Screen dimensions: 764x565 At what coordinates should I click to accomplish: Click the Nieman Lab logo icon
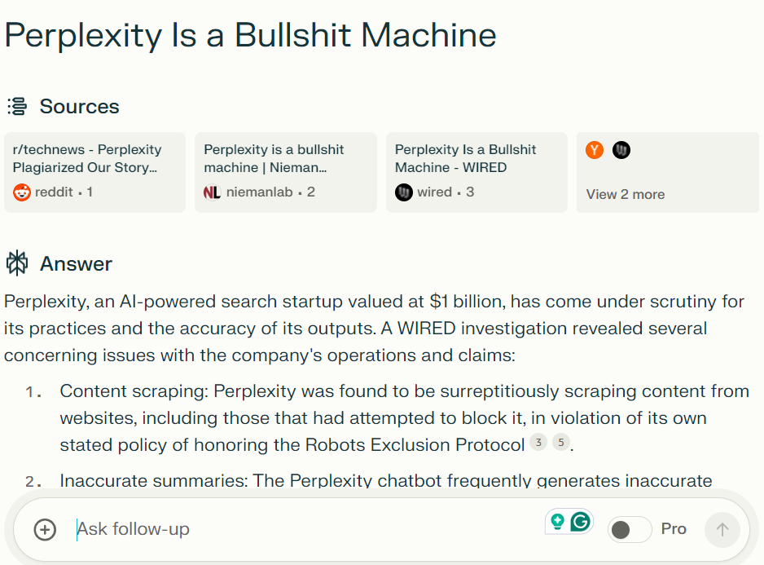pos(211,192)
